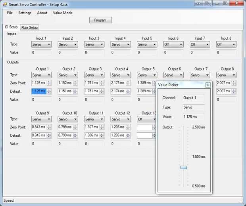246x206 pixels.
Task: Click the window resize grip in status bar
Action: [x=241, y=201]
